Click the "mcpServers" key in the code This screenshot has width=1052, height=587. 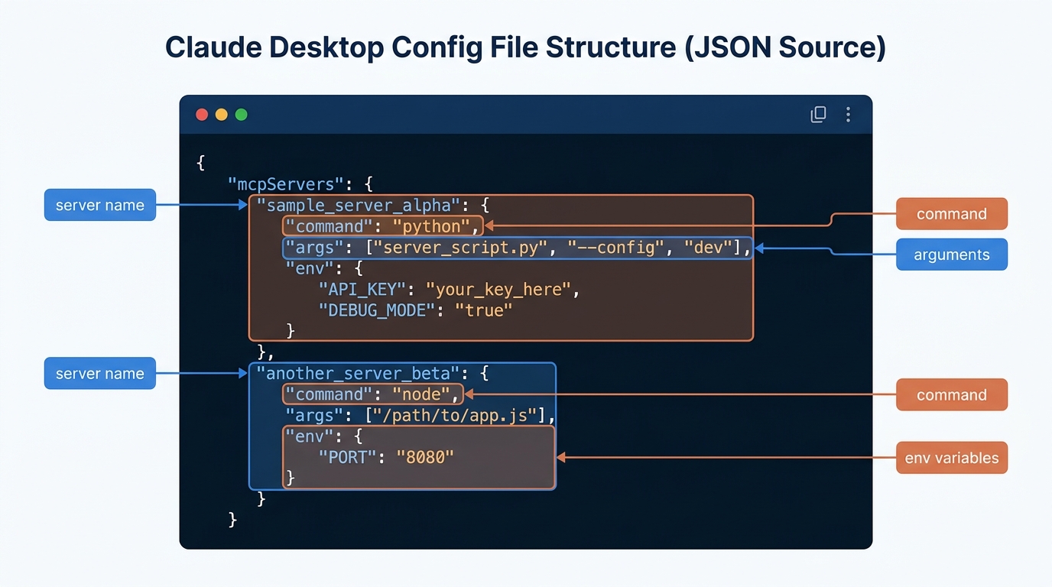(x=286, y=184)
